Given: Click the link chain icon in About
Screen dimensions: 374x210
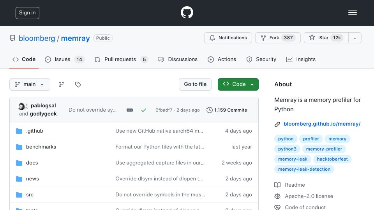Looking at the screenshot, I should 277,124.
